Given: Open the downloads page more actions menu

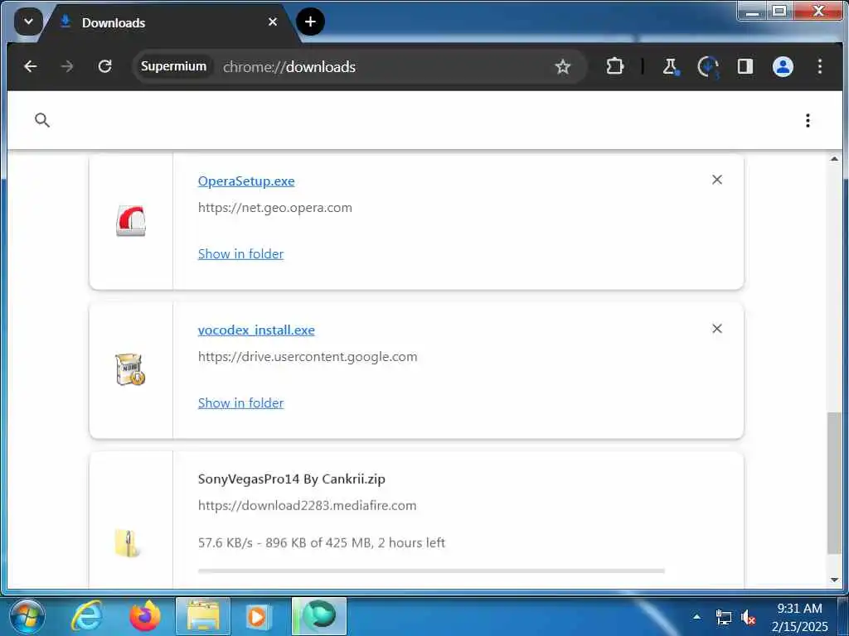Looking at the screenshot, I should coord(808,121).
